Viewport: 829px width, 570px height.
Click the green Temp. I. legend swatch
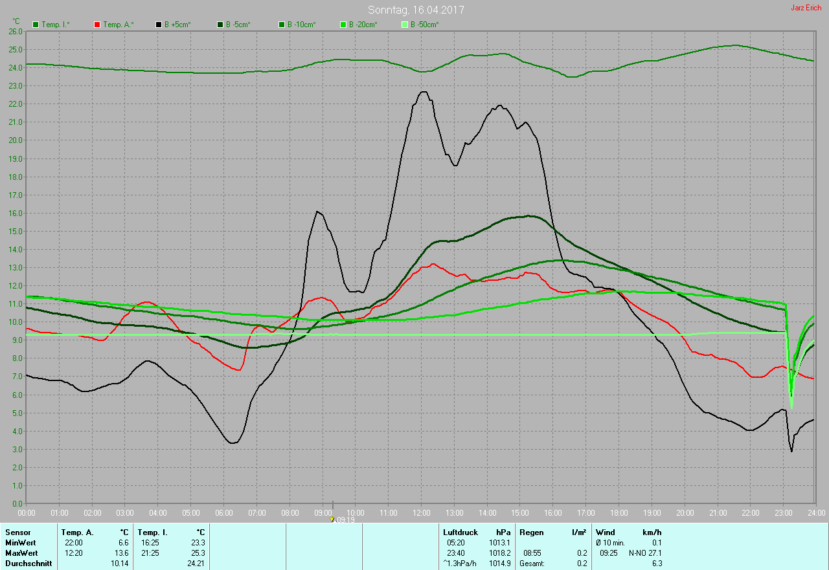pos(36,25)
